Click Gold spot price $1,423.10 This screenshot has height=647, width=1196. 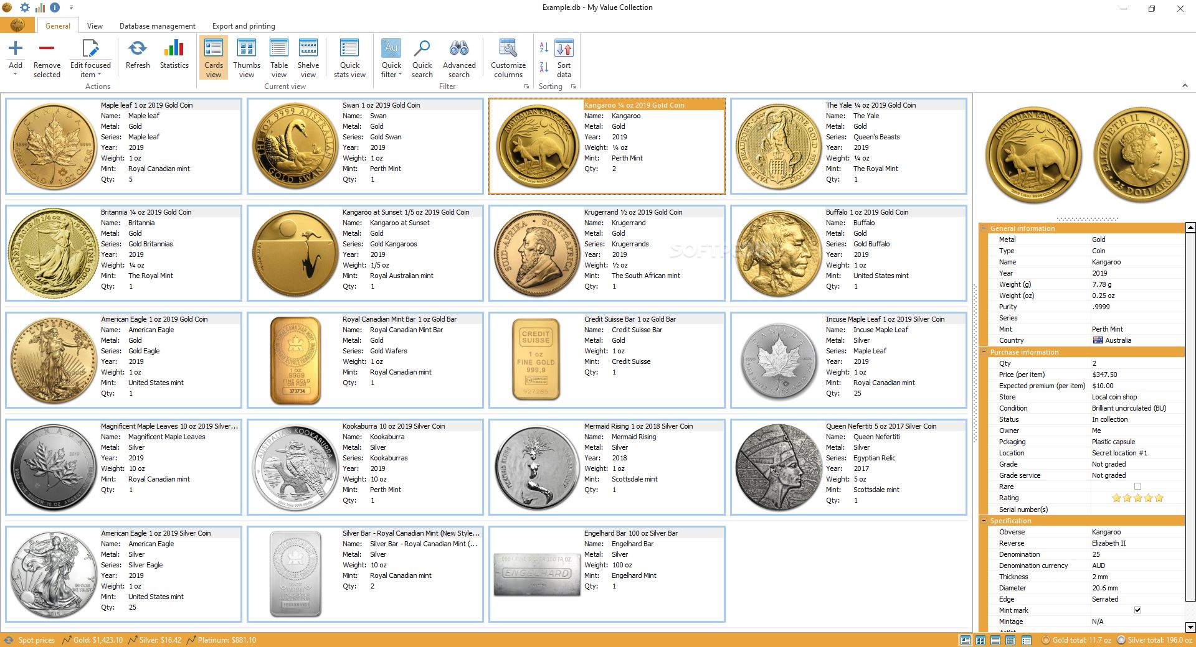click(x=92, y=640)
